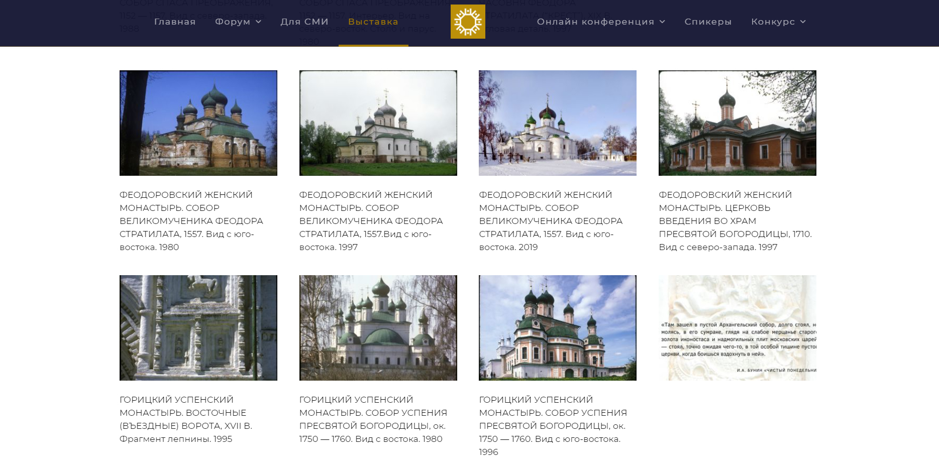
Task: Click the golden sun logo icon
Action: point(467,22)
